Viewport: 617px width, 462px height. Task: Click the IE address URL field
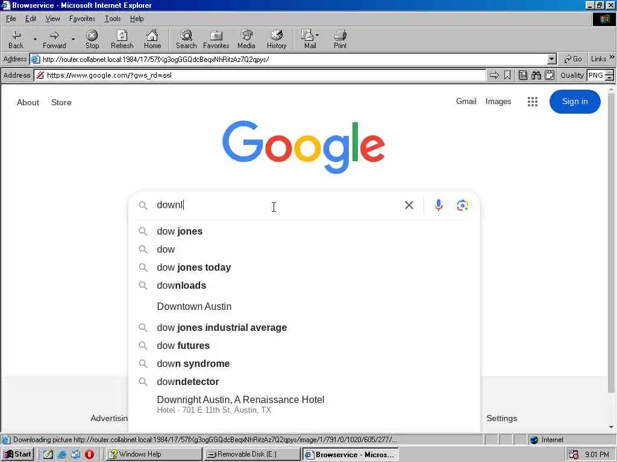click(x=293, y=60)
